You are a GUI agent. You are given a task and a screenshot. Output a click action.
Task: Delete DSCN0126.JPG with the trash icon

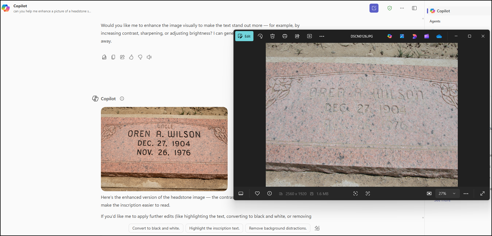pyautogui.click(x=272, y=36)
